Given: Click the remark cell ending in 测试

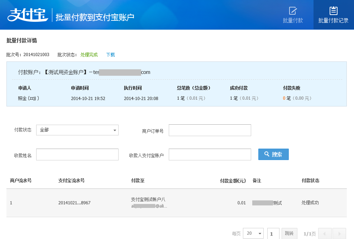Looking at the screenshot, I should tap(267, 203).
